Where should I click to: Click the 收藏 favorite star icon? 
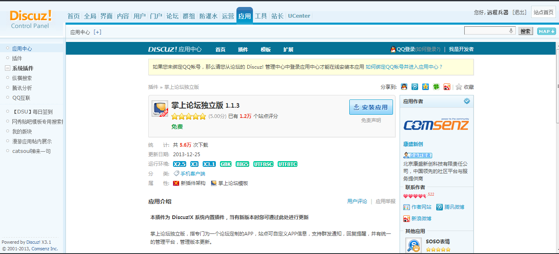coord(459,87)
